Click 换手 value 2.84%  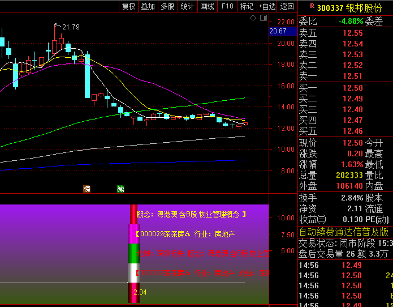(x=352, y=198)
